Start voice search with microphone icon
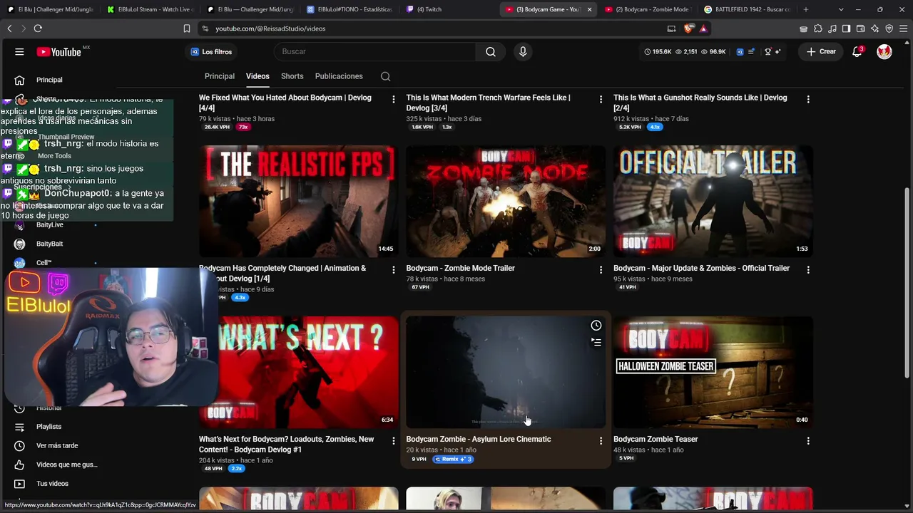The image size is (913, 513). tap(523, 51)
